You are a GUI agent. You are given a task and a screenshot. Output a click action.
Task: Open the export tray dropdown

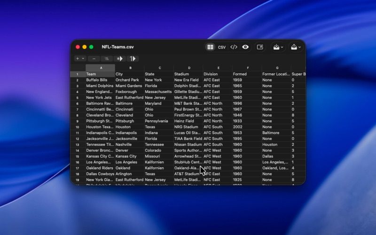(x=296, y=47)
